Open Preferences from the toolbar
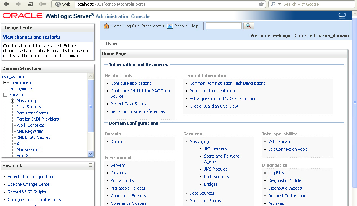 point(153,26)
